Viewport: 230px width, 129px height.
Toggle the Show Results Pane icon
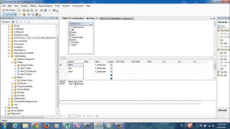pyautogui.click(x=15, y=14)
